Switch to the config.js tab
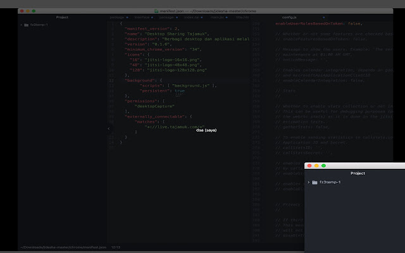This screenshot has height=253, width=405. tap(289, 17)
